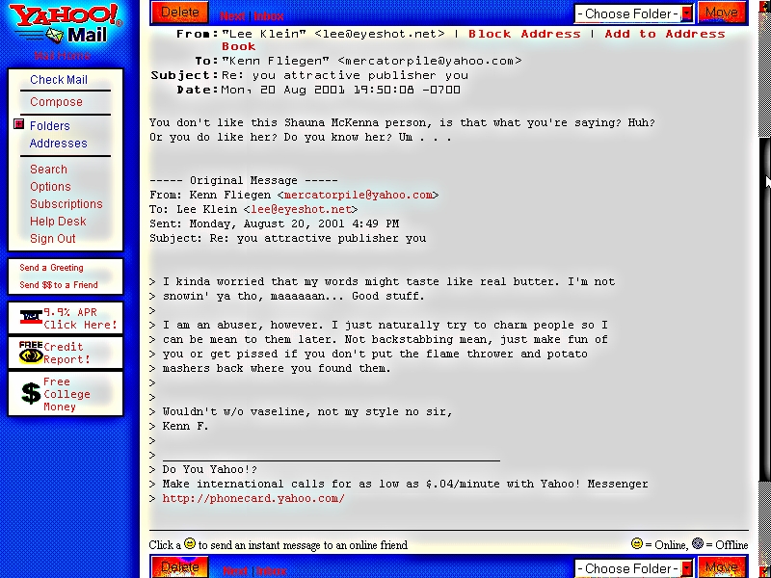This screenshot has width=771, height=578.
Task: Click the top Move button
Action: (x=722, y=13)
